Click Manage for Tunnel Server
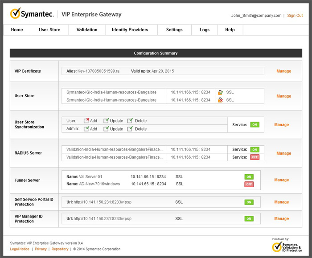The image size is (312, 258). [x=282, y=180]
